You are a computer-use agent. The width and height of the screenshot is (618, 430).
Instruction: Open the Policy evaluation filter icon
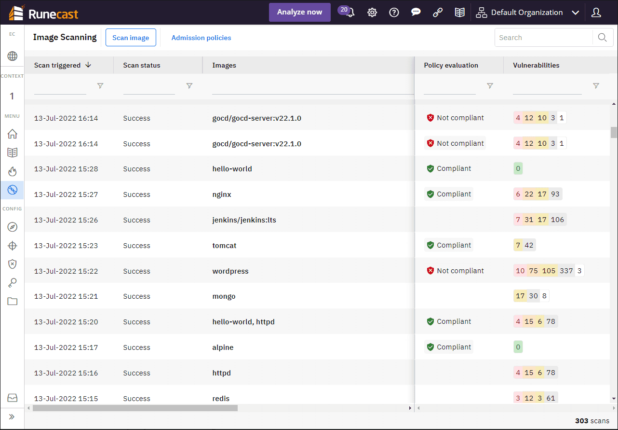pos(490,86)
